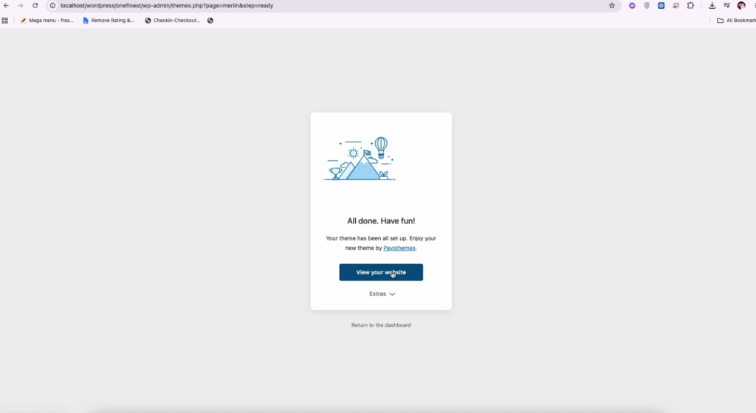Open the Mega menu bookmark
This screenshot has height=413, width=756.
47,21
